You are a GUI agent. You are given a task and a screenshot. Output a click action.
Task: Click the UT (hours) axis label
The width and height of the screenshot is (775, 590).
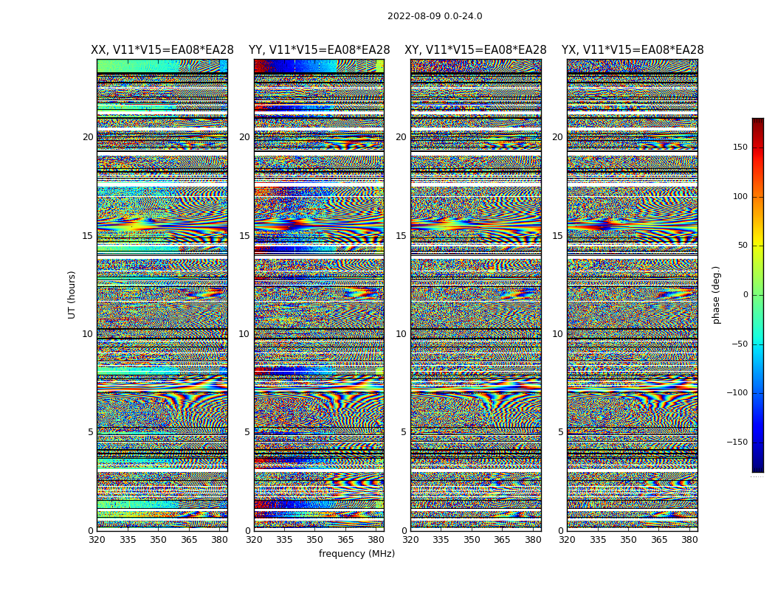click(x=72, y=295)
